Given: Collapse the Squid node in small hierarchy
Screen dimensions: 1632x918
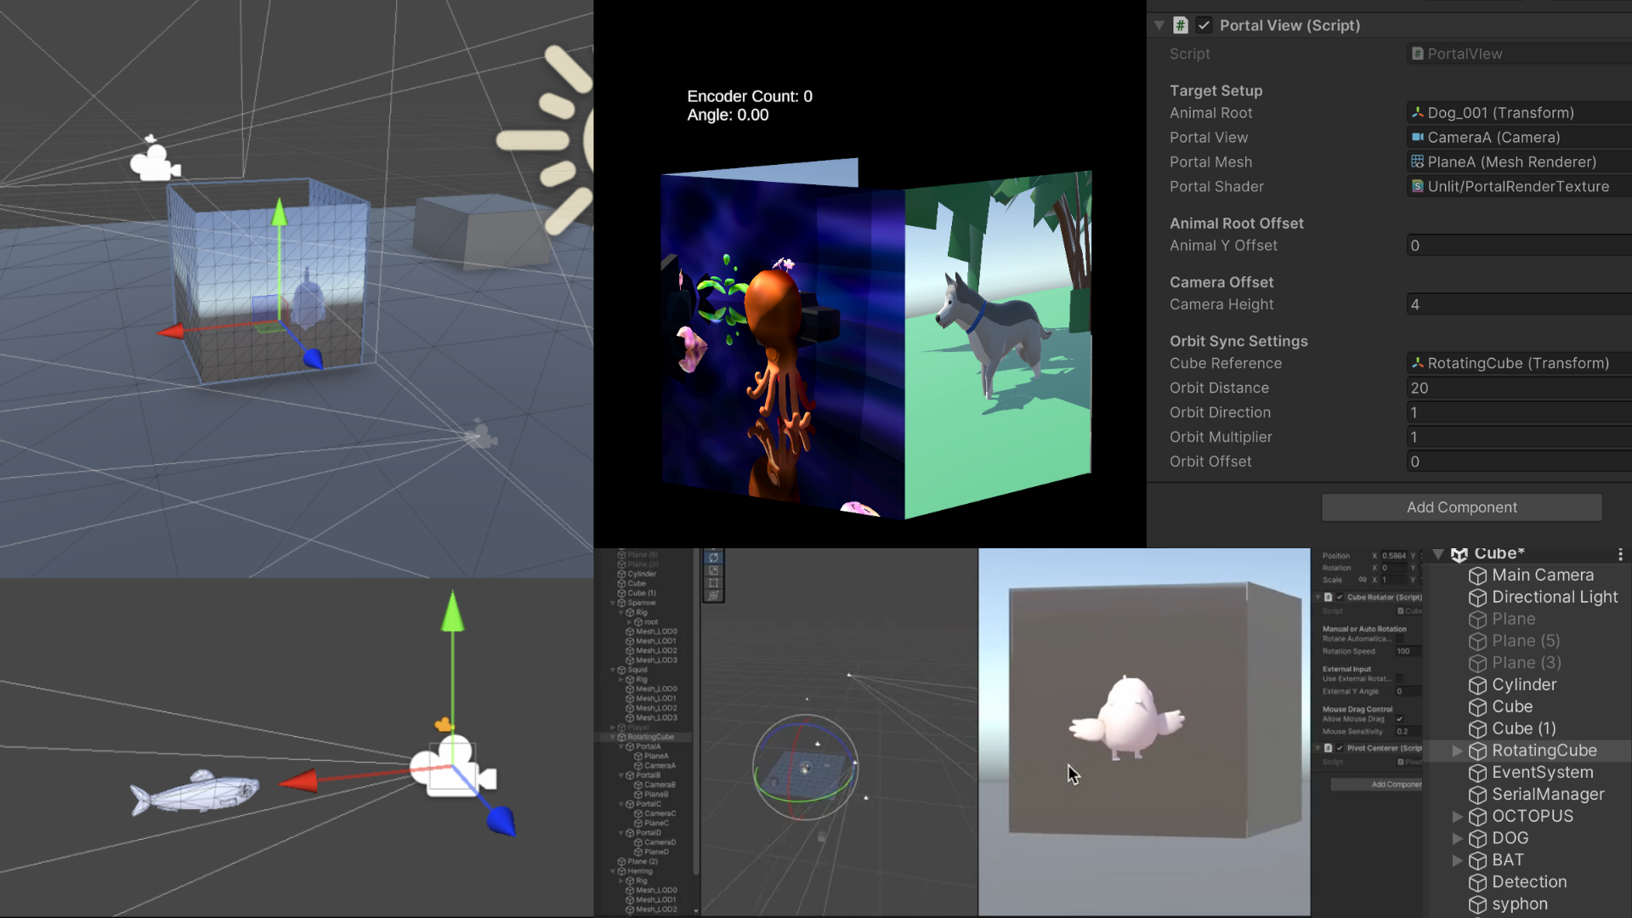Looking at the screenshot, I should pyautogui.click(x=613, y=670).
